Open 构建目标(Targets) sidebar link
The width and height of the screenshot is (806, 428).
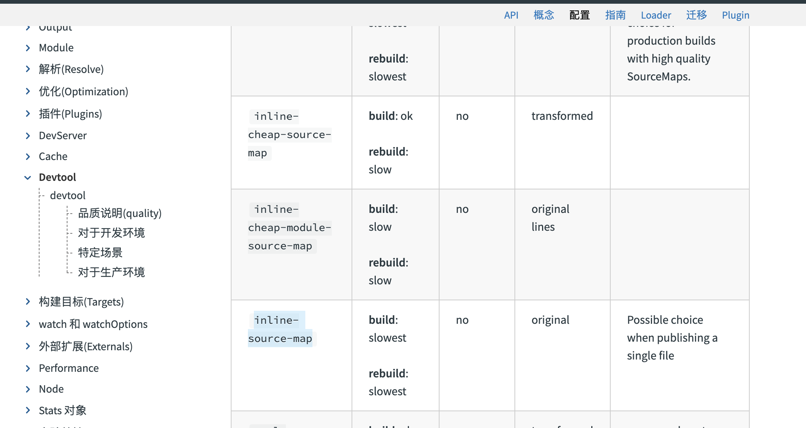pos(81,302)
